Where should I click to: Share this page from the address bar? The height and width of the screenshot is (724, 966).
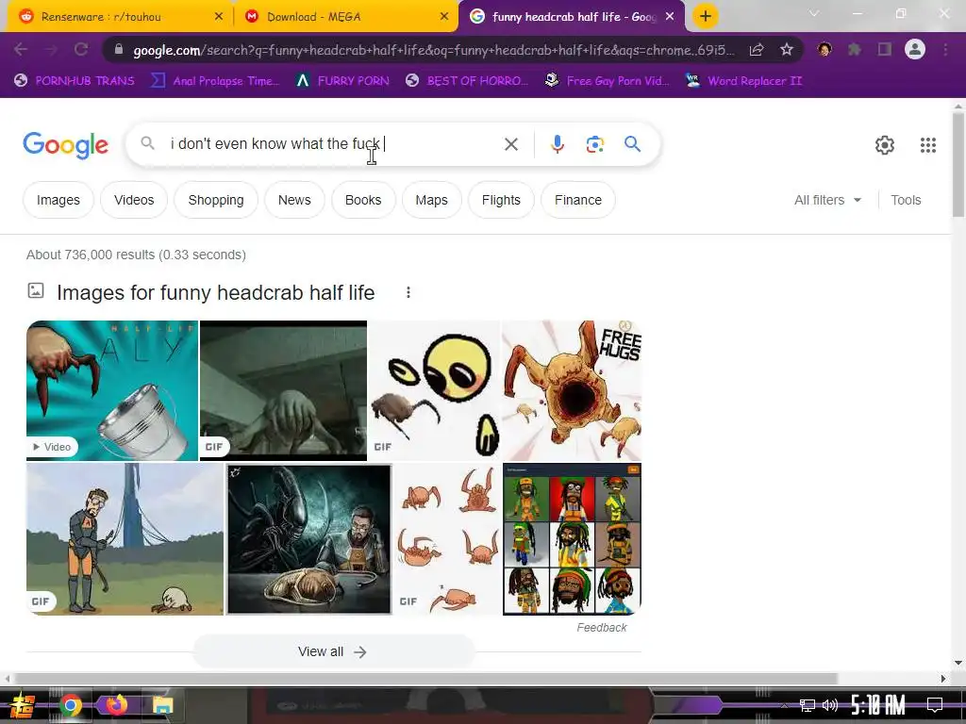pos(757,50)
